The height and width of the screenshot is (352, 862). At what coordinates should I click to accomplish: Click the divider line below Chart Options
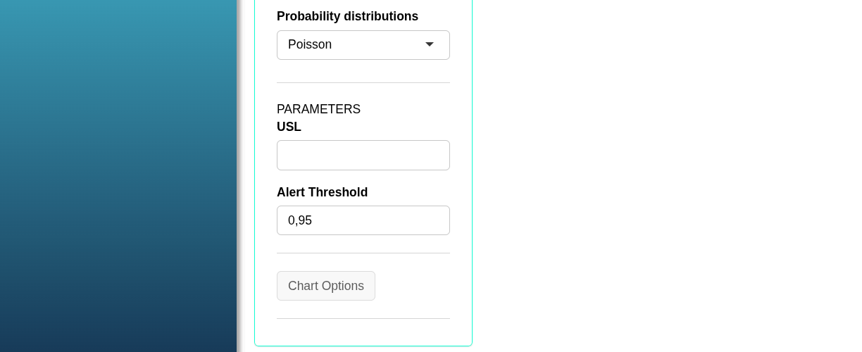click(363, 318)
